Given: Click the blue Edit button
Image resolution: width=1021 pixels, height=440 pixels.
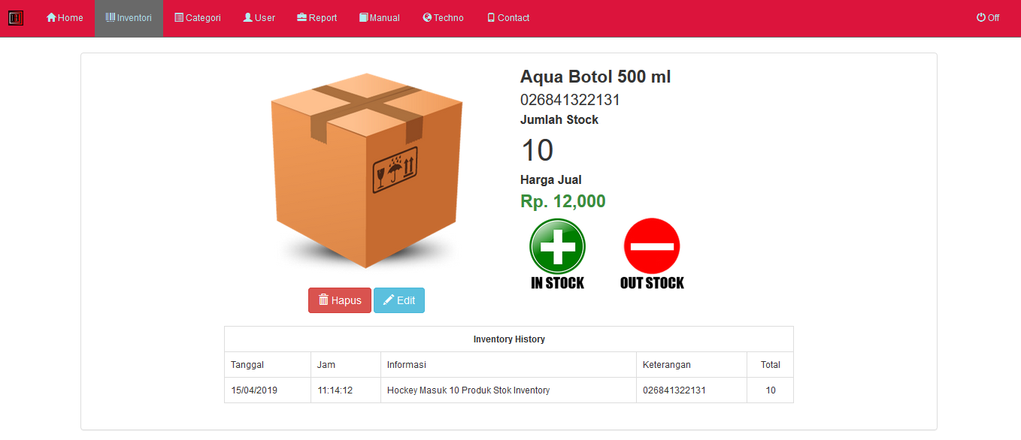Looking at the screenshot, I should click(399, 300).
